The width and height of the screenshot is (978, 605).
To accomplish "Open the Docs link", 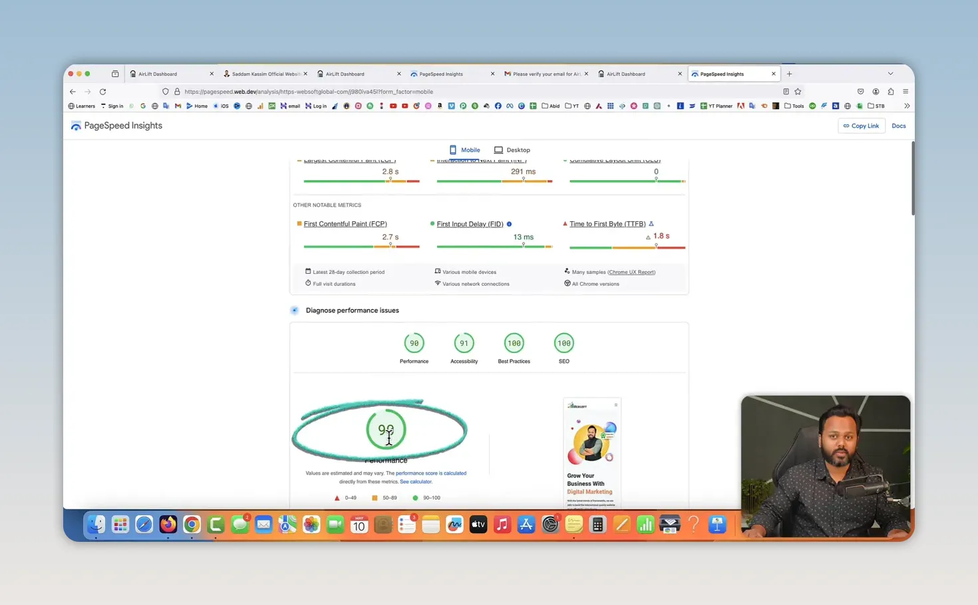I will [899, 126].
